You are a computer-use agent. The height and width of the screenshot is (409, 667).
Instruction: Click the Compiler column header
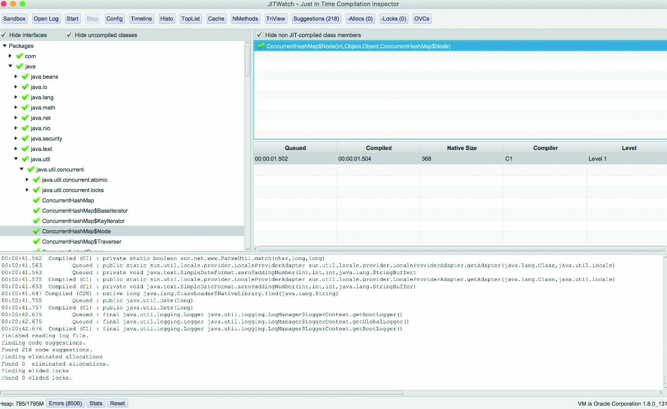coord(545,148)
